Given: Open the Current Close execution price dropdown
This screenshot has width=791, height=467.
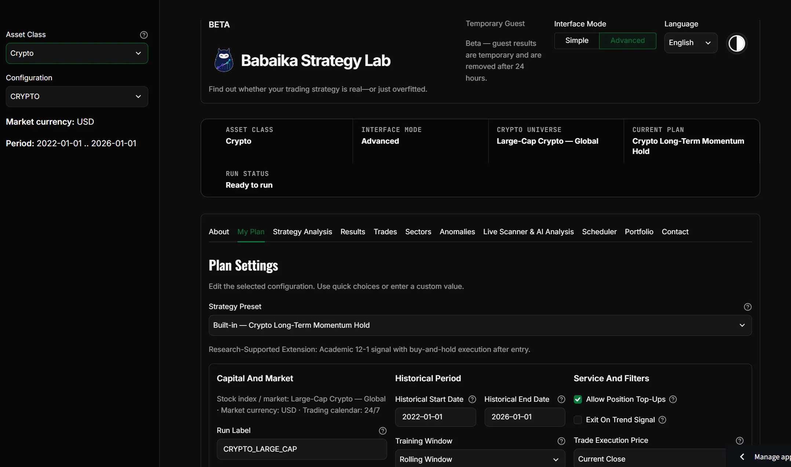Looking at the screenshot, I should [x=649, y=459].
